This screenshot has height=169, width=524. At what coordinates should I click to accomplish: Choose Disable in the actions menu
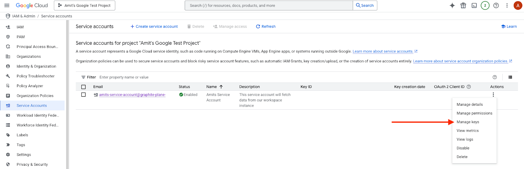[463, 148]
